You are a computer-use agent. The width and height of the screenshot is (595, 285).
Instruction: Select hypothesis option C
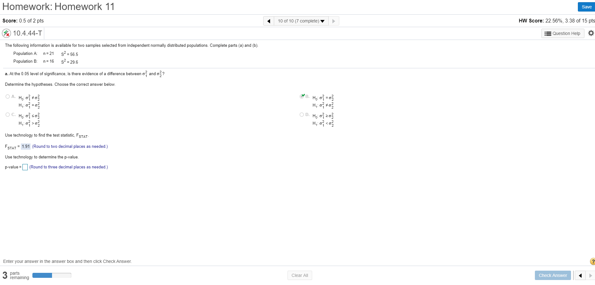(x=7, y=114)
